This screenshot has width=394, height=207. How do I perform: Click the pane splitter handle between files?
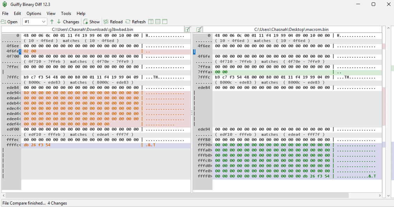[x=192, y=113]
